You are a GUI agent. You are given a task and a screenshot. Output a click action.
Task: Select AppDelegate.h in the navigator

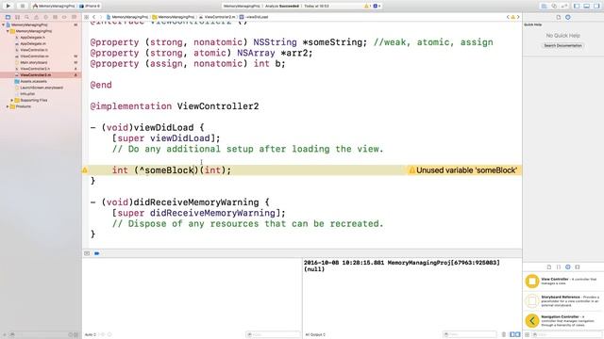(33, 38)
